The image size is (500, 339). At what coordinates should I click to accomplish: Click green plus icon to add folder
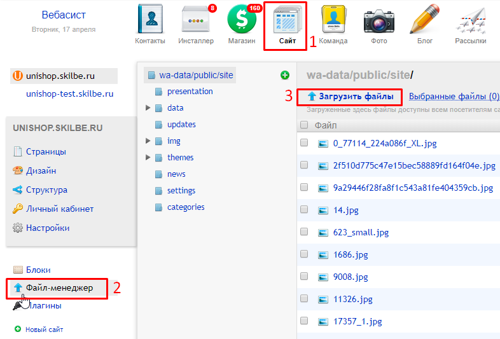point(285,75)
